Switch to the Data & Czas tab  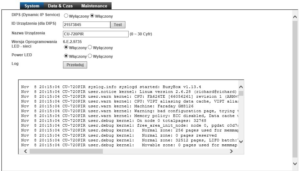[60, 6]
